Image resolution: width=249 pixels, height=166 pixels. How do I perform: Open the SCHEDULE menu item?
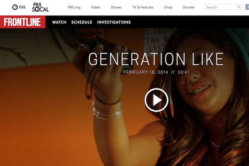82,22
